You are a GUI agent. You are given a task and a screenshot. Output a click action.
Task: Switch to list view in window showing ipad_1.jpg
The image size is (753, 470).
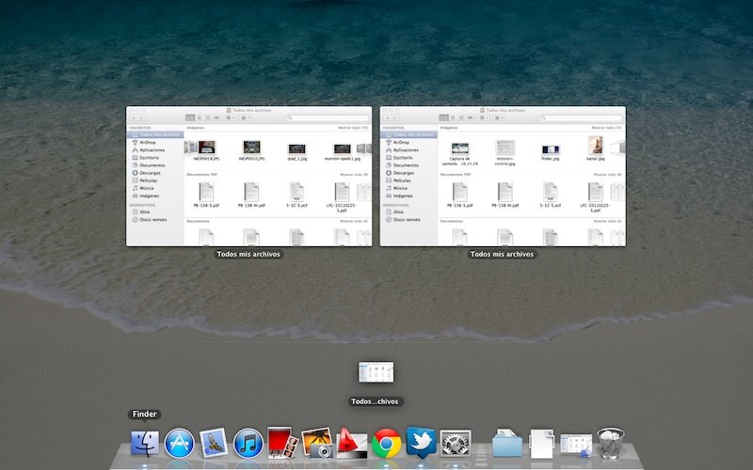[199, 117]
